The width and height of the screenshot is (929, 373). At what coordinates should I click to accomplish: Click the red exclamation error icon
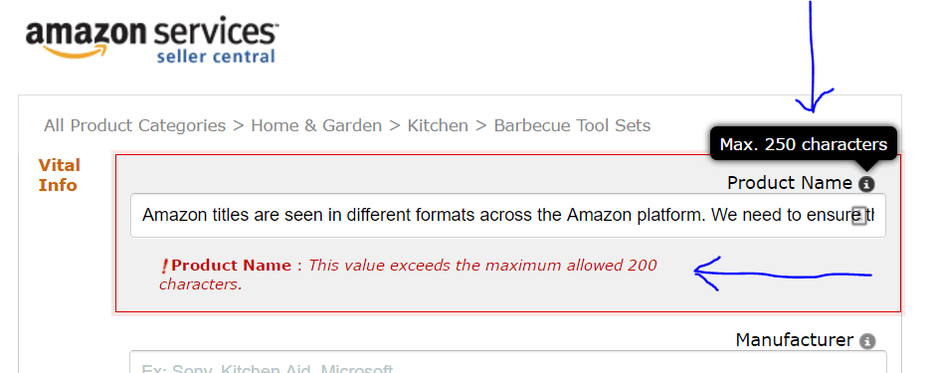pyautogui.click(x=165, y=267)
